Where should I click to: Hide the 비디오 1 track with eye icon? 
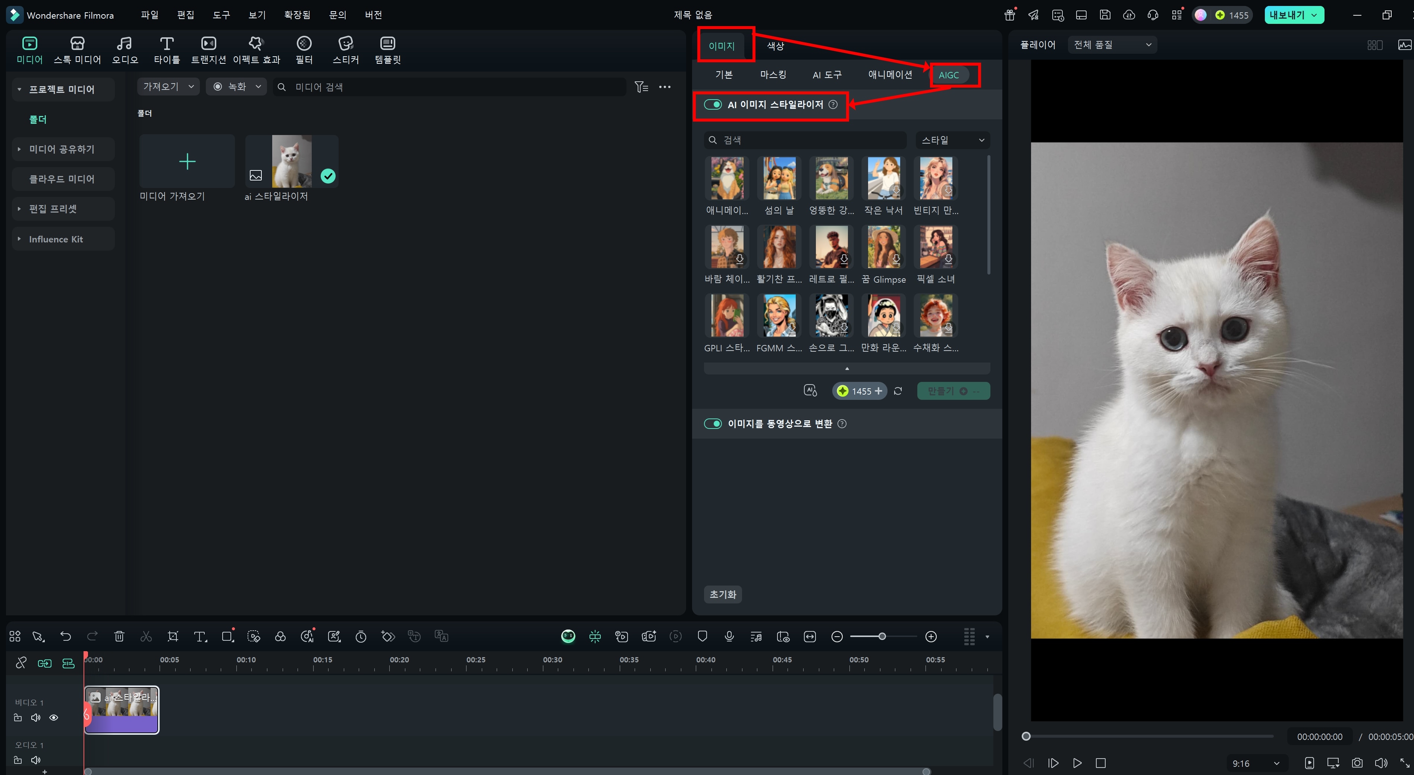tap(54, 717)
